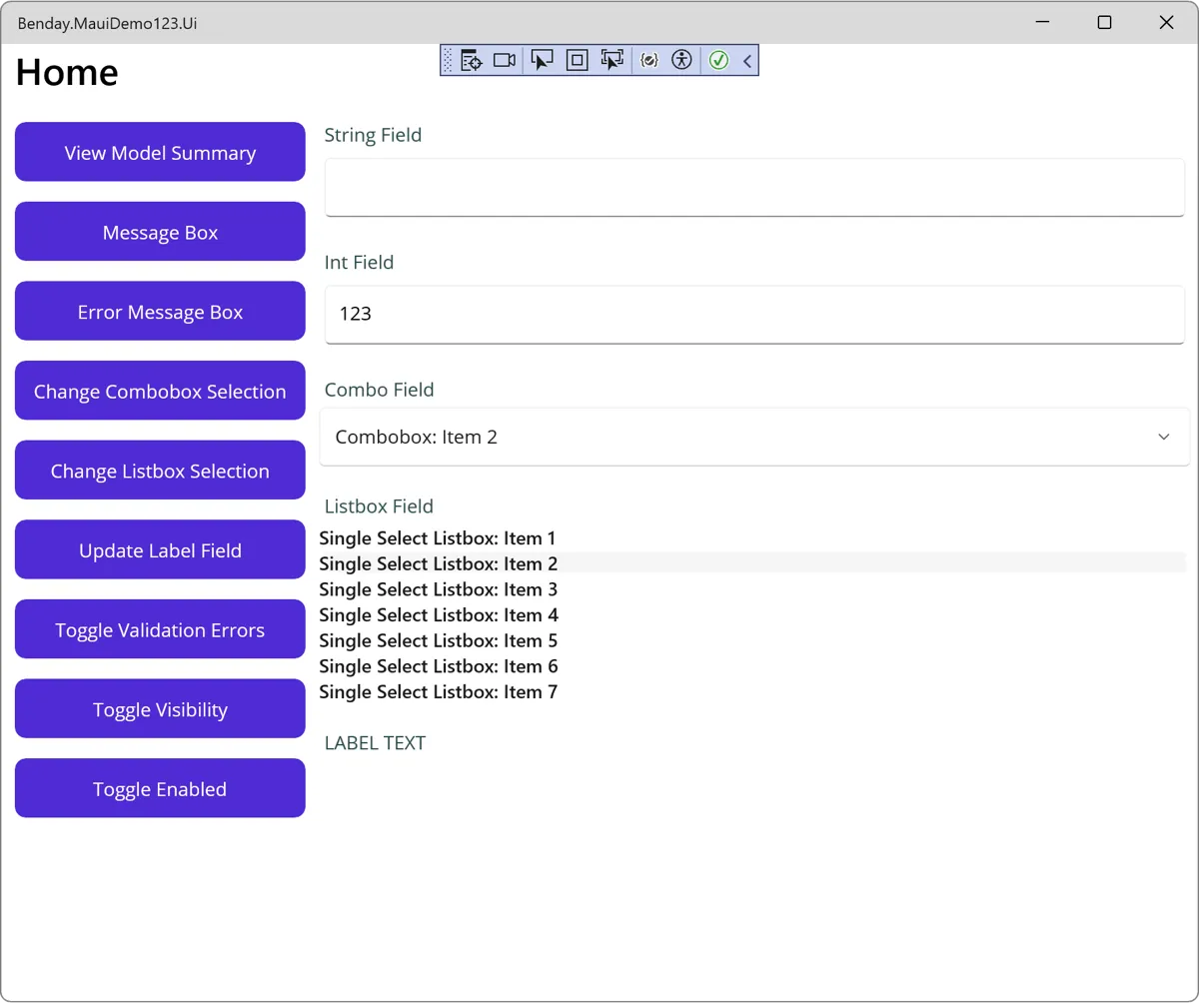This screenshot has width=1199, height=1003.
Task: Click the String Field label
Action: 373,135
